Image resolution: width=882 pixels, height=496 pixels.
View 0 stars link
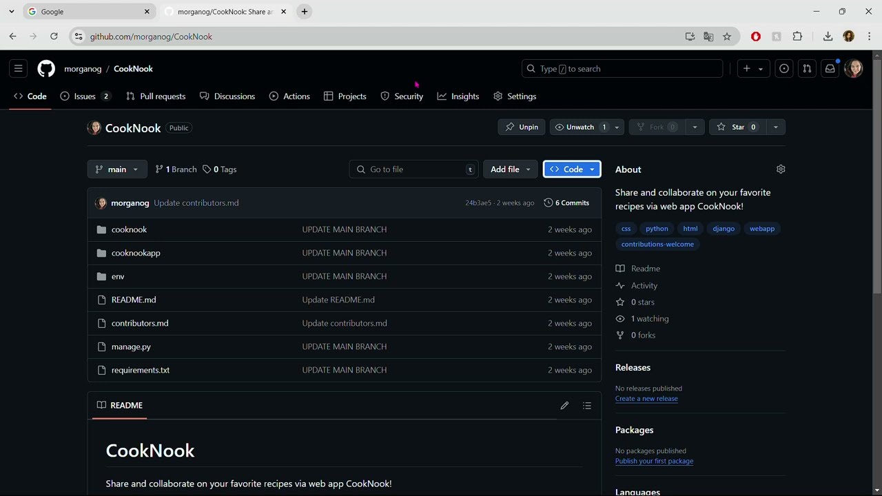pyautogui.click(x=635, y=302)
